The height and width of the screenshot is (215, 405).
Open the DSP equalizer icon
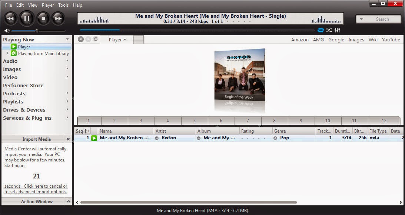click(x=337, y=30)
